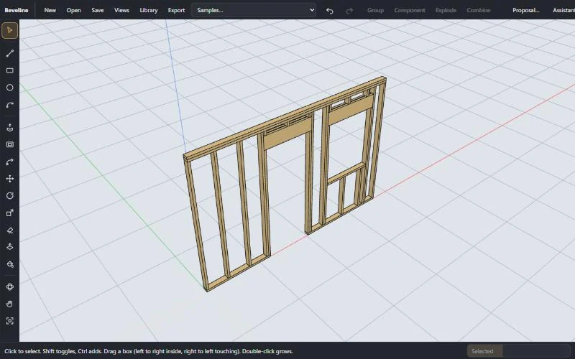The height and width of the screenshot is (359, 575).
Task: Select the tool icon below the eraser
Action: 9,247
